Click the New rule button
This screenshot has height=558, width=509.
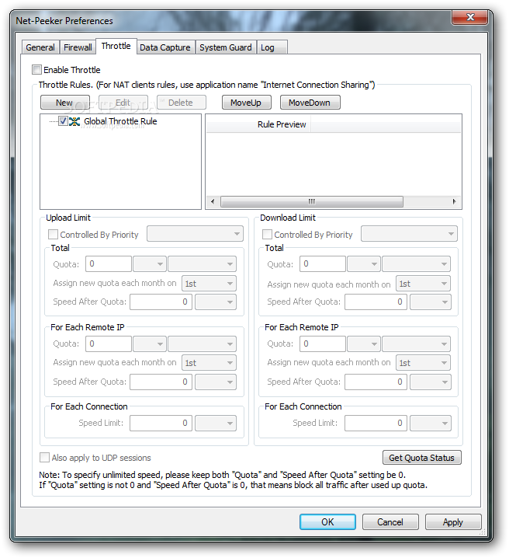pyautogui.click(x=64, y=103)
